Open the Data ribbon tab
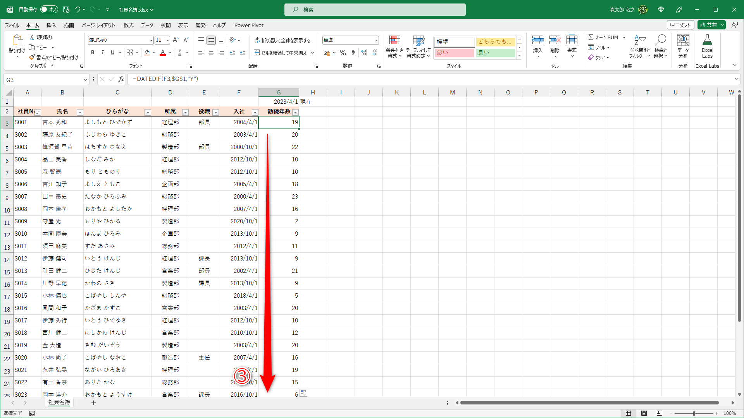This screenshot has width=744, height=418. click(147, 25)
